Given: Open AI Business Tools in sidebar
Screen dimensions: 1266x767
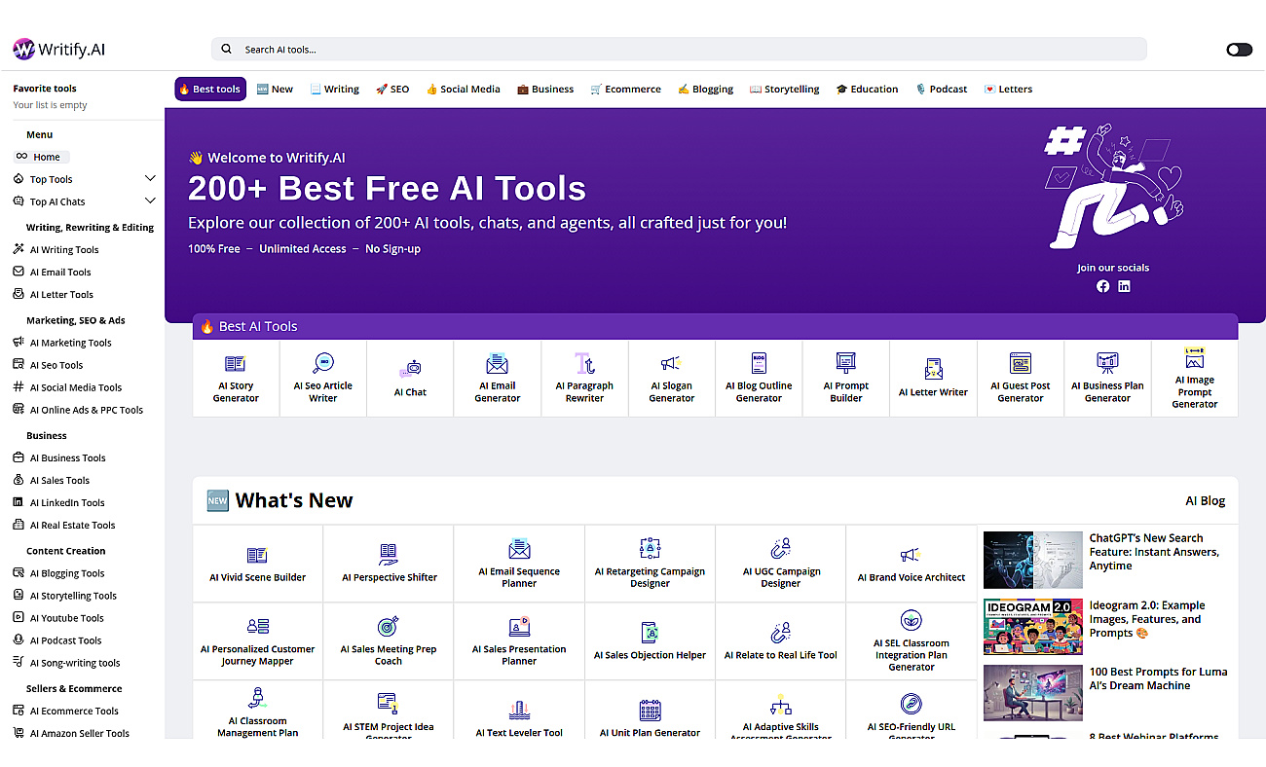Looking at the screenshot, I should click(x=59, y=457).
